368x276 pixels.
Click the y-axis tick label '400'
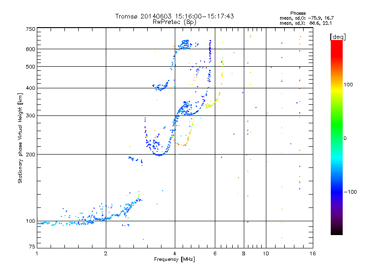tap(31, 88)
